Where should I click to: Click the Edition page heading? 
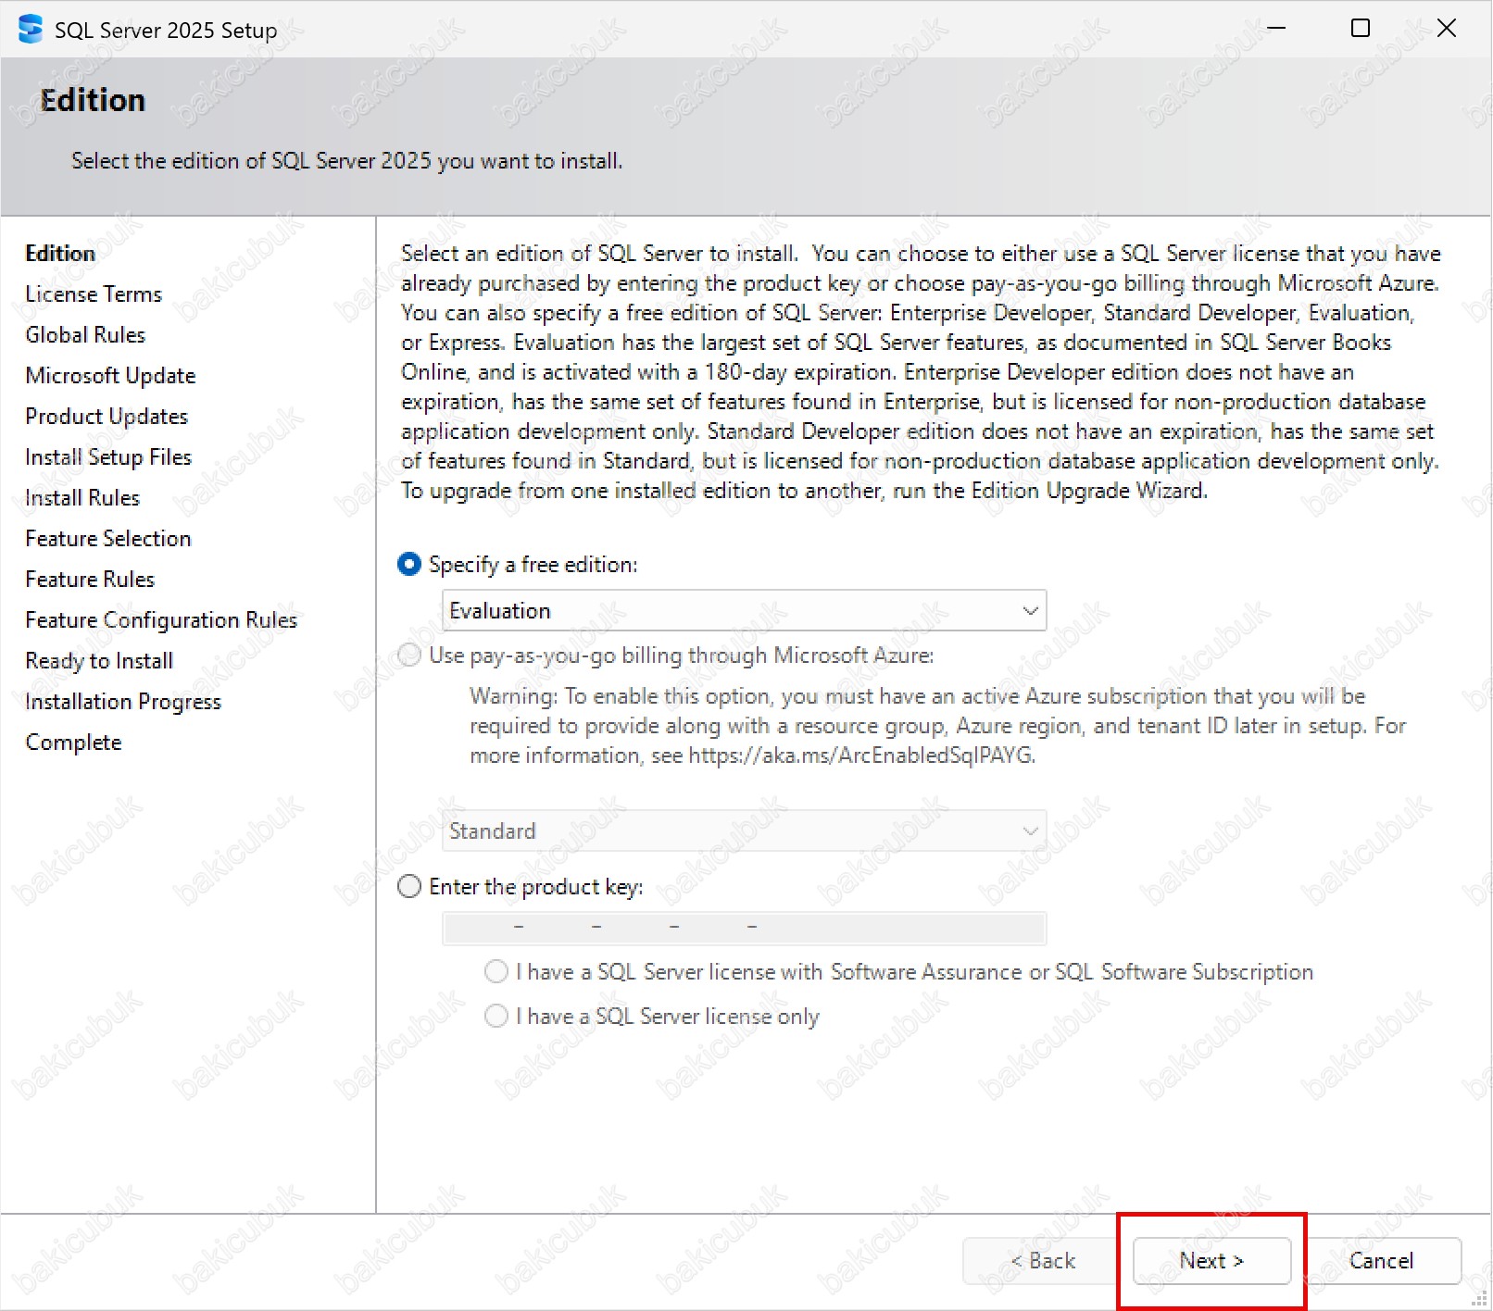pos(93,100)
